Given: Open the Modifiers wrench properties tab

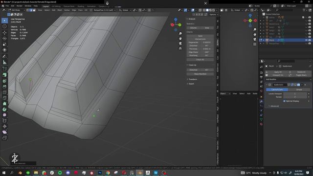Looking at the screenshot, I should 261,101.
